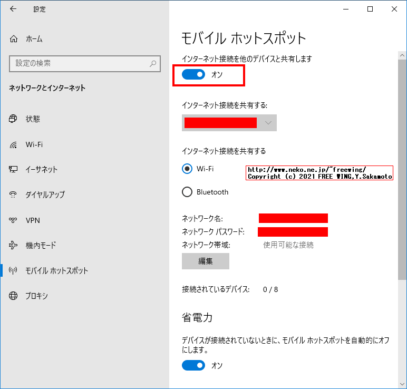This screenshot has height=389, width=407.
Task: Click the 接続されているデバイス label
Action: (216, 289)
